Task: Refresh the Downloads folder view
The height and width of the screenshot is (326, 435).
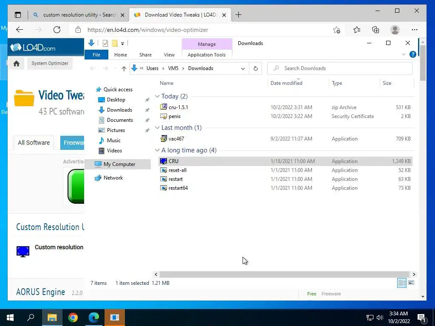Action: (255, 68)
